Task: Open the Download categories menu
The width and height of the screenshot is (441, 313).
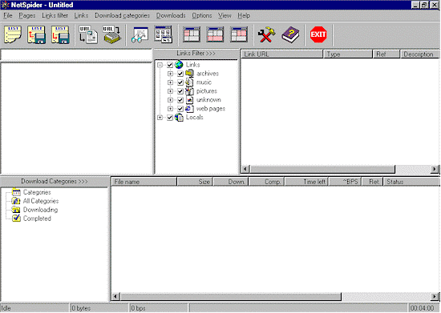Action: (122, 15)
